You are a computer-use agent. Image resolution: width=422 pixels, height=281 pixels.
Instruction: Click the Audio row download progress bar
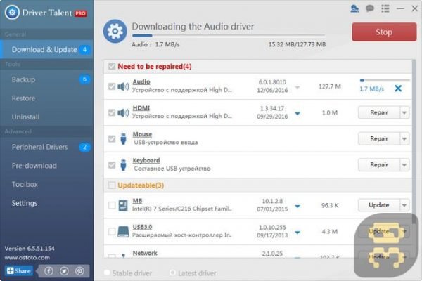coord(385,80)
